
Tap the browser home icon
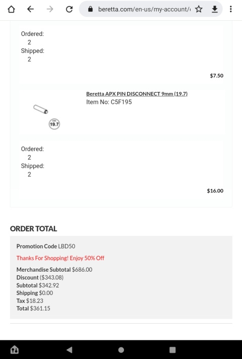coord(11,9)
